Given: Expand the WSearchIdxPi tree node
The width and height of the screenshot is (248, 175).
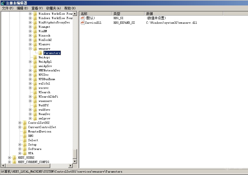Looking at the screenshot, I should click(x=30, y=96).
